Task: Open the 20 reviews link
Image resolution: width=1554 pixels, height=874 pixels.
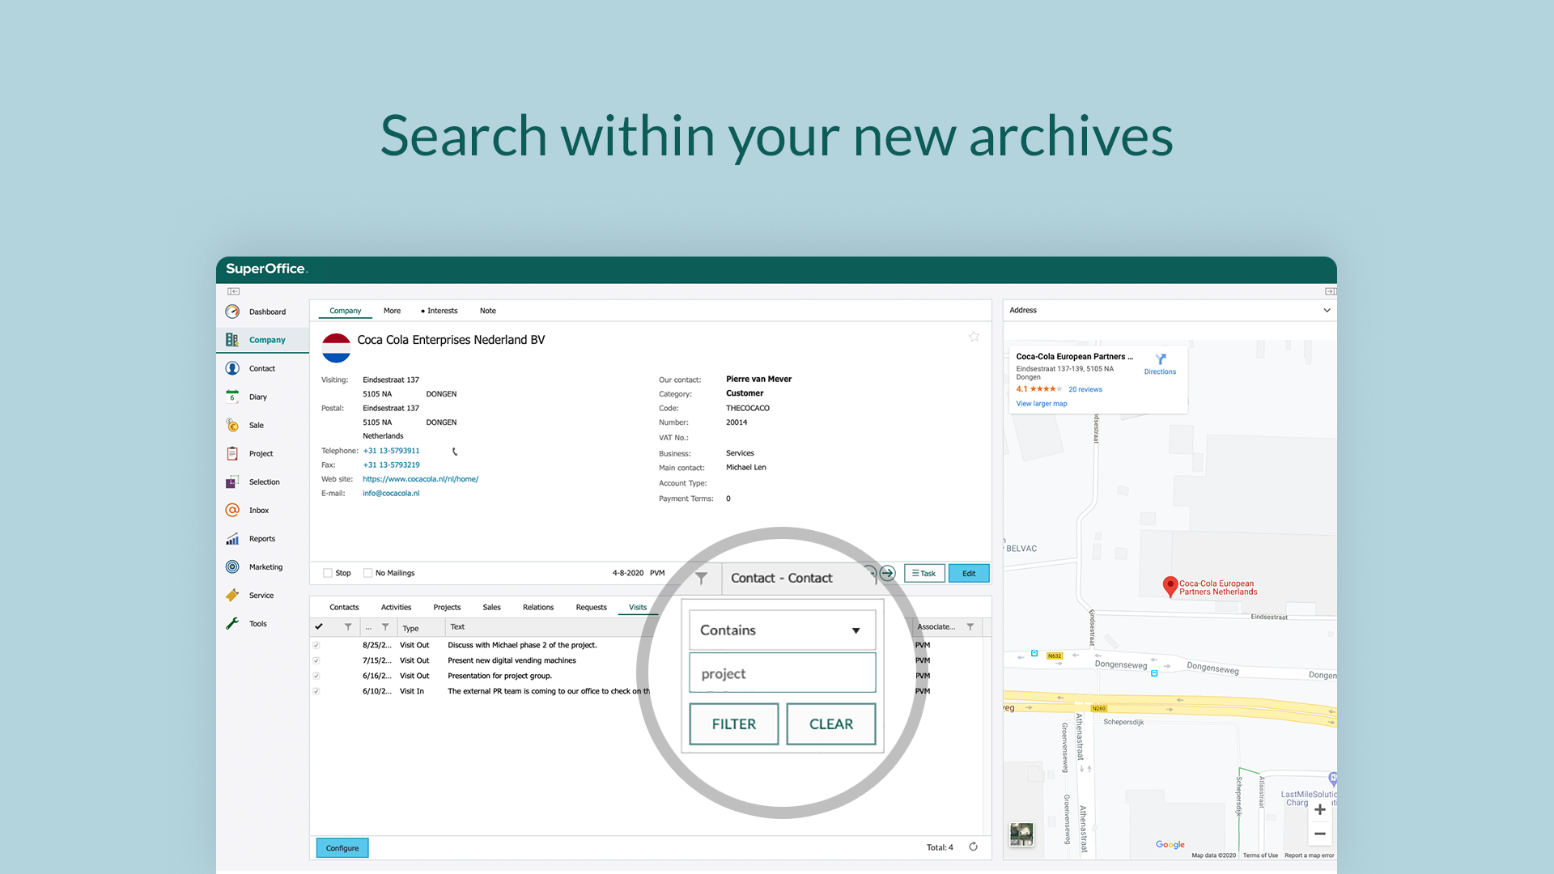Action: (1085, 389)
